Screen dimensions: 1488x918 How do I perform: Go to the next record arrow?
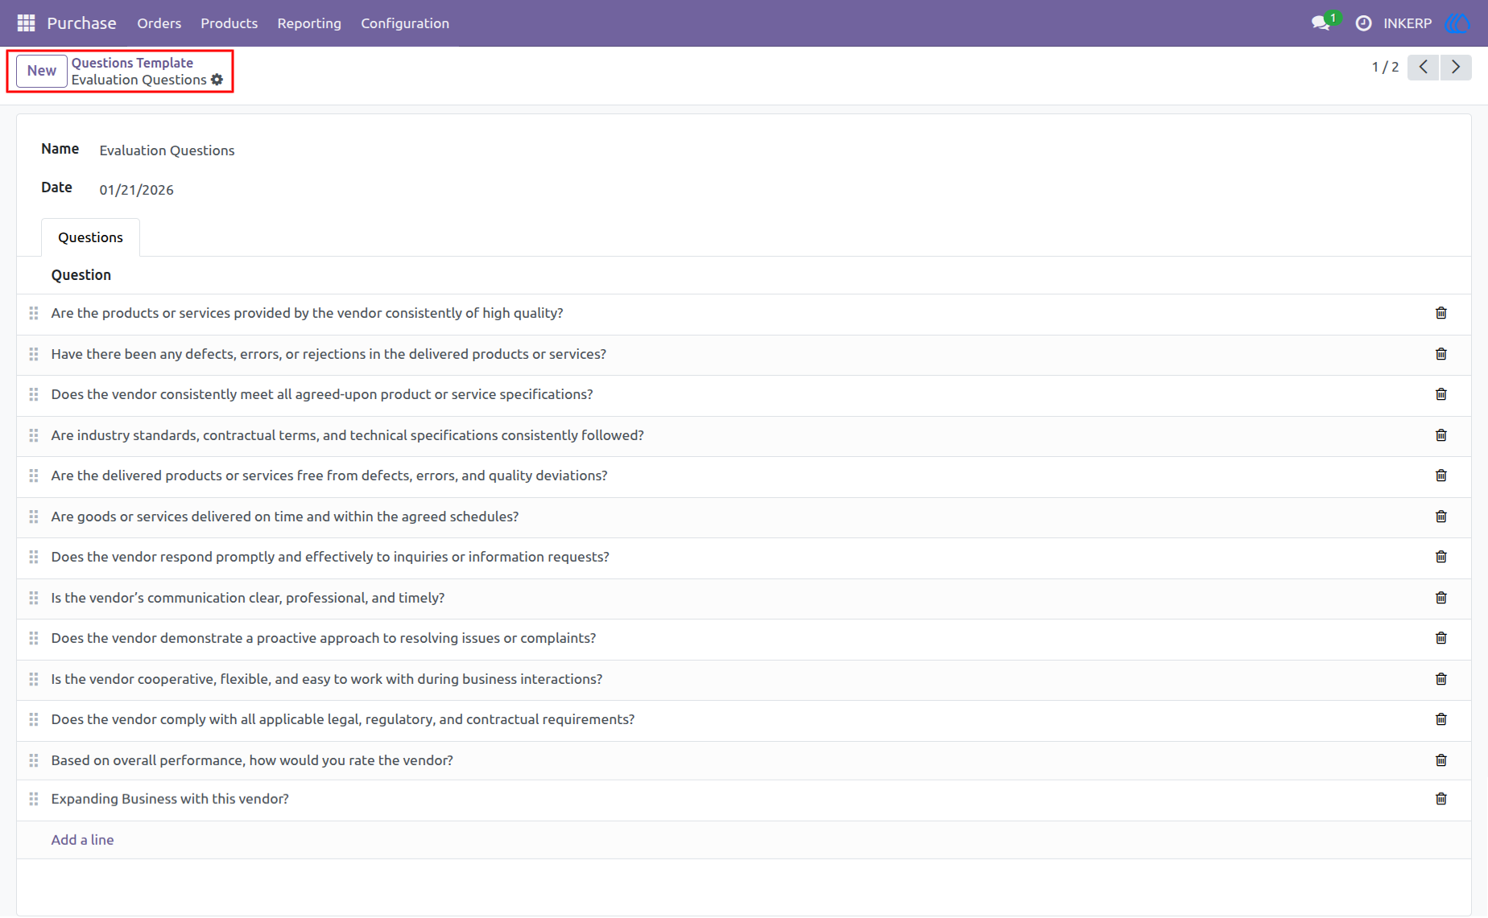click(1456, 67)
